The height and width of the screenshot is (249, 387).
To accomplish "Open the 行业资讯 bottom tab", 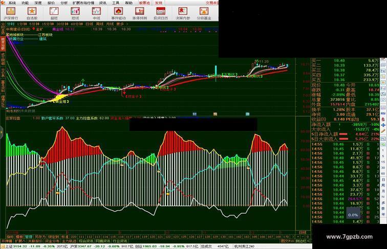I will (120, 241).
